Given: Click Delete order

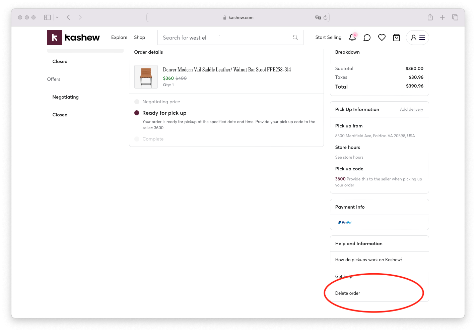Looking at the screenshot, I should pyautogui.click(x=348, y=293).
